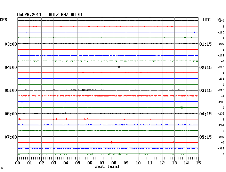Click minute 13 on the time axis

(x=174, y=163)
